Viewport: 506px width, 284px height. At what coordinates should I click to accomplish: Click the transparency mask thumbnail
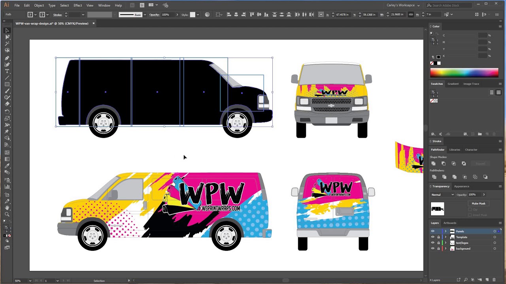(437, 209)
